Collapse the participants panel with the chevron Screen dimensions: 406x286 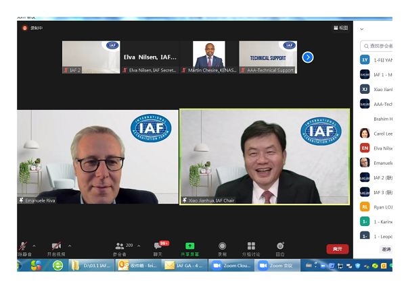(x=362, y=29)
